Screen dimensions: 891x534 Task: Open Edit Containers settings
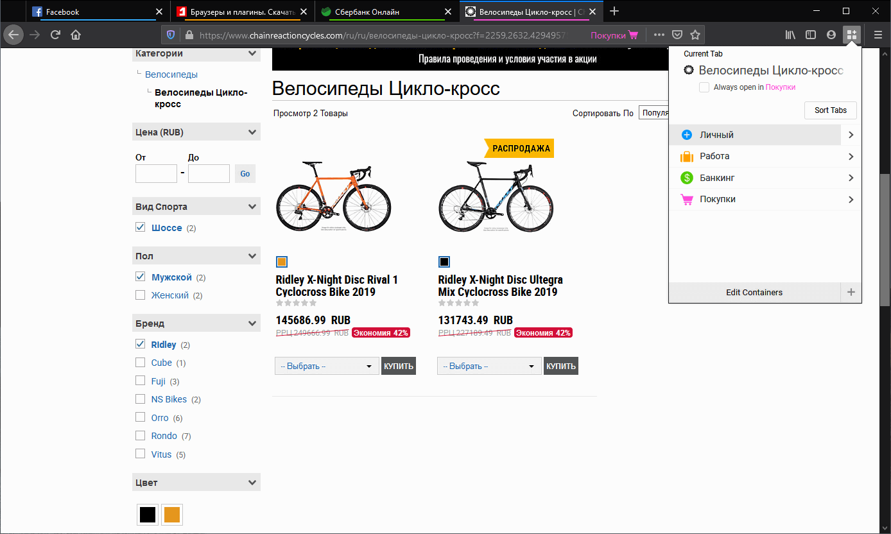coord(754,292)
